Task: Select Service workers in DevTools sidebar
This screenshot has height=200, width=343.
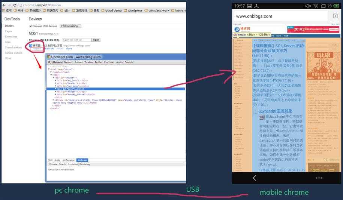Action: click(13, 53)
